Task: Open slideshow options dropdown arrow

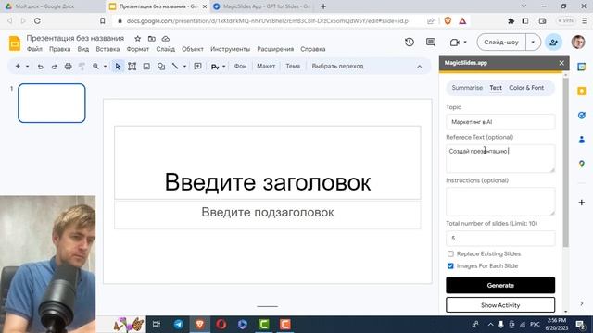Action: point(533,42)
